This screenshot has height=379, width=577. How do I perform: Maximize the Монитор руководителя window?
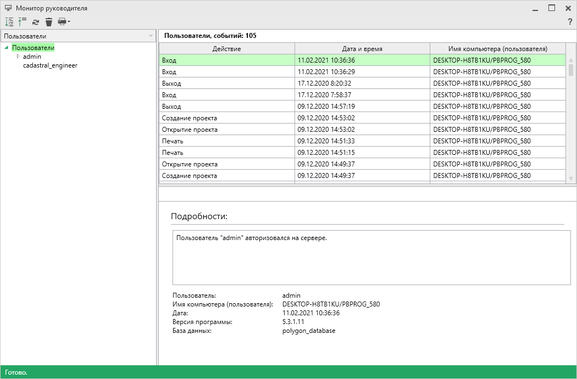pyautogui.click(x=552, y=8)
